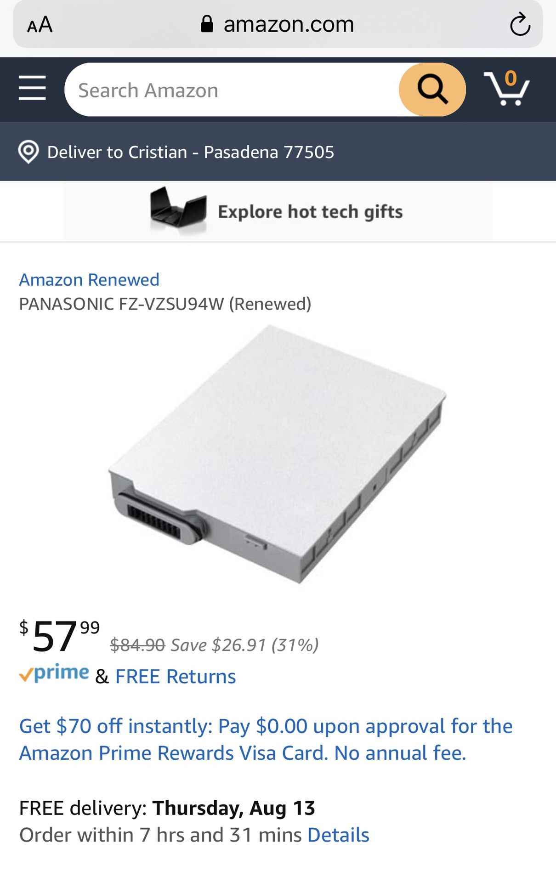Open the Explore hot tech gifts banner
Image resolution: width=556 pixels, height=882 pixels.
(x=278, y=211)
